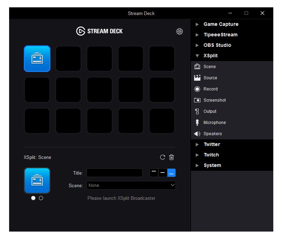Select the Screenshot camera icon
The height and width of the screenshot is (241, 281).
tap(197, 100)
